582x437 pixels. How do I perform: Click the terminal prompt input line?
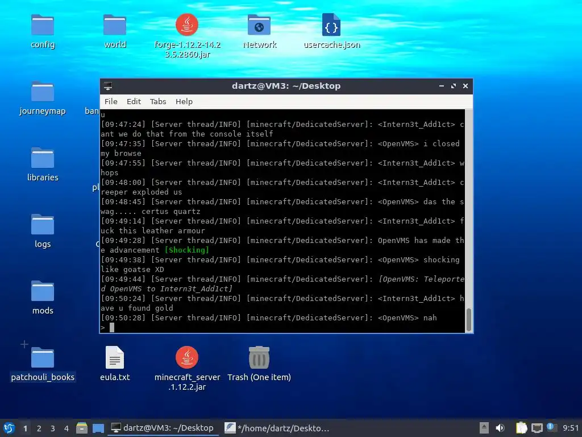(282, 327)
